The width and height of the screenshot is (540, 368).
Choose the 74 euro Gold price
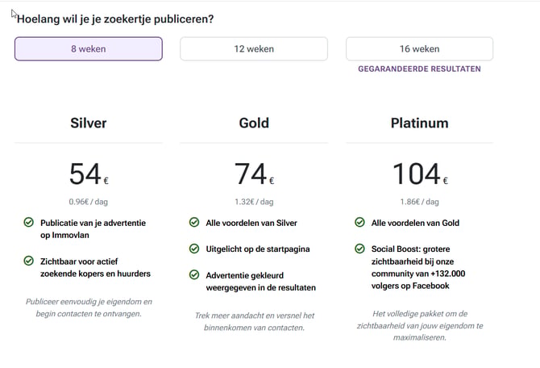click(254, 174)
